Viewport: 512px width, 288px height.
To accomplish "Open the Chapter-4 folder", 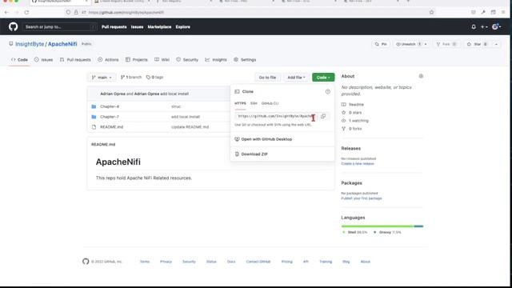I will tap(110, 106).
